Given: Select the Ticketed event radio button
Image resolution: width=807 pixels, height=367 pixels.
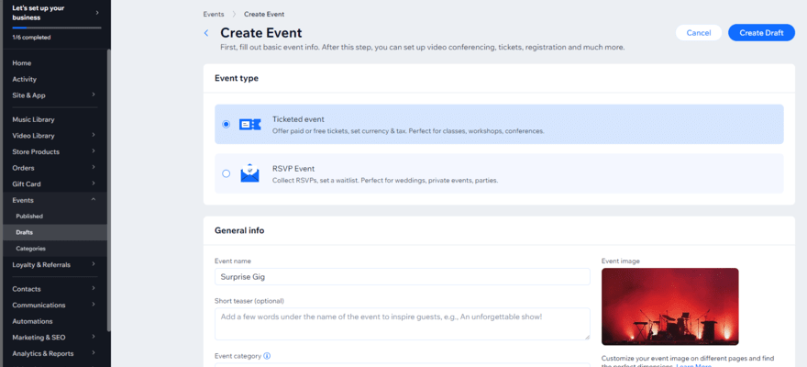Looking at the screenshot, I should click(x=226, y=124).
